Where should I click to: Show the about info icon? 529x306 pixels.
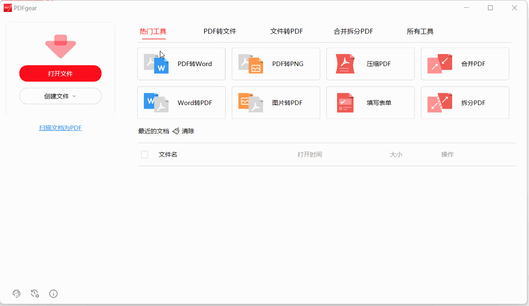click(x=53, y=293)
